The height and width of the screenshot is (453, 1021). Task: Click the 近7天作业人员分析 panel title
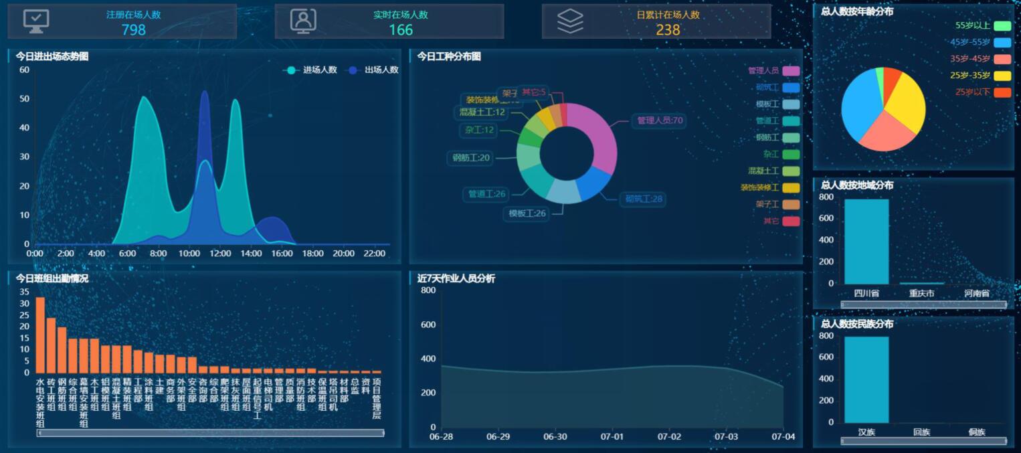tap(456, 278)
